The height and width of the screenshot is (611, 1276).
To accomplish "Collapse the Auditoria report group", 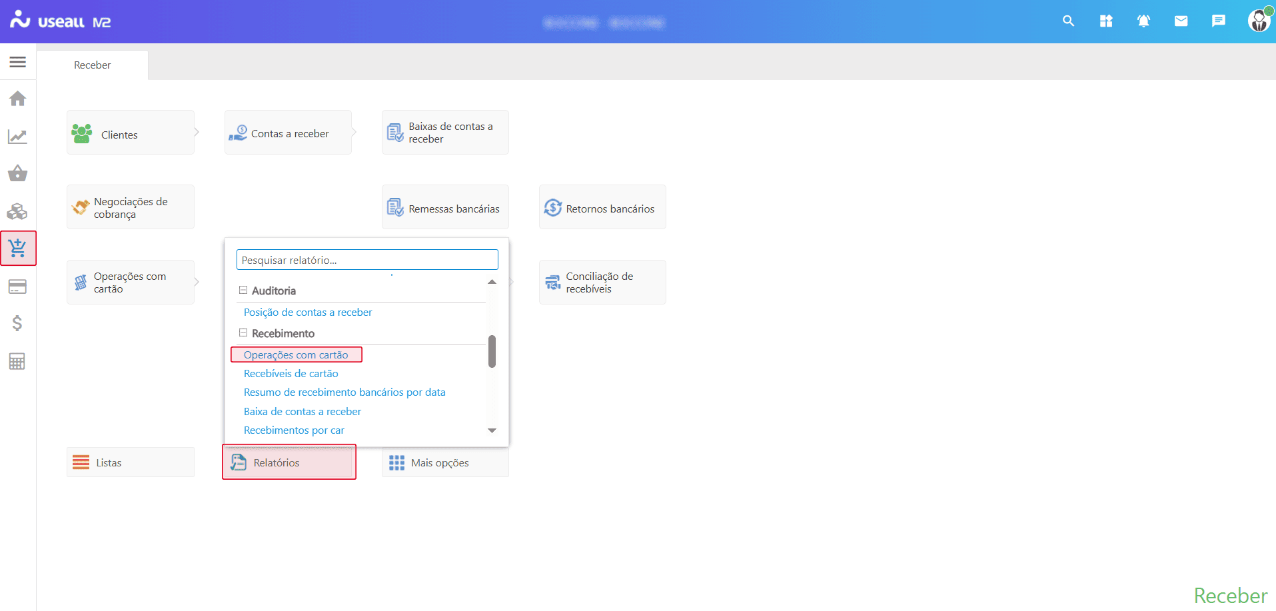I will [243, 291].
